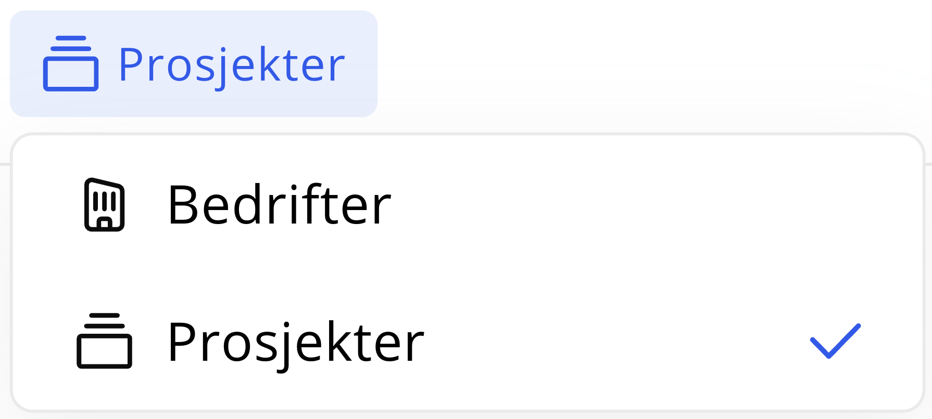
Task: Toggle the selected state tick beside Prosjekter
Action: [835, 341]
